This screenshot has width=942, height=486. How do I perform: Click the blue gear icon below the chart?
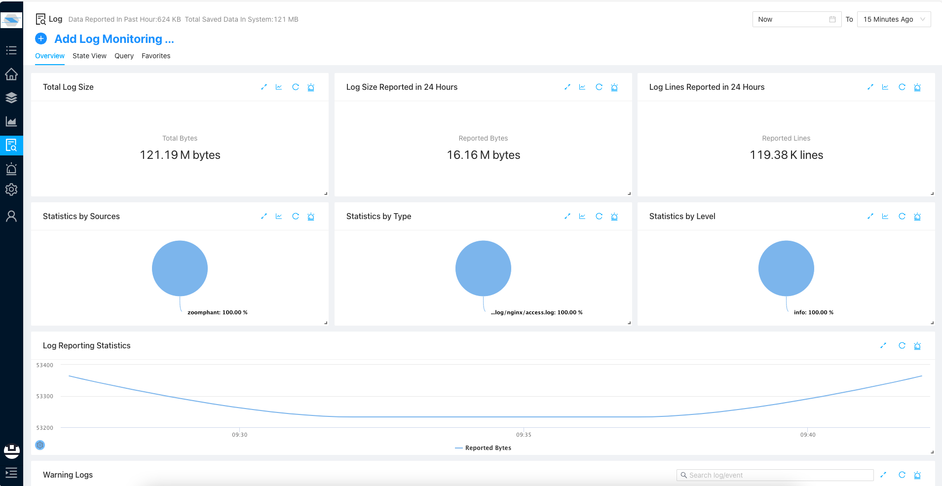[40, 445]
